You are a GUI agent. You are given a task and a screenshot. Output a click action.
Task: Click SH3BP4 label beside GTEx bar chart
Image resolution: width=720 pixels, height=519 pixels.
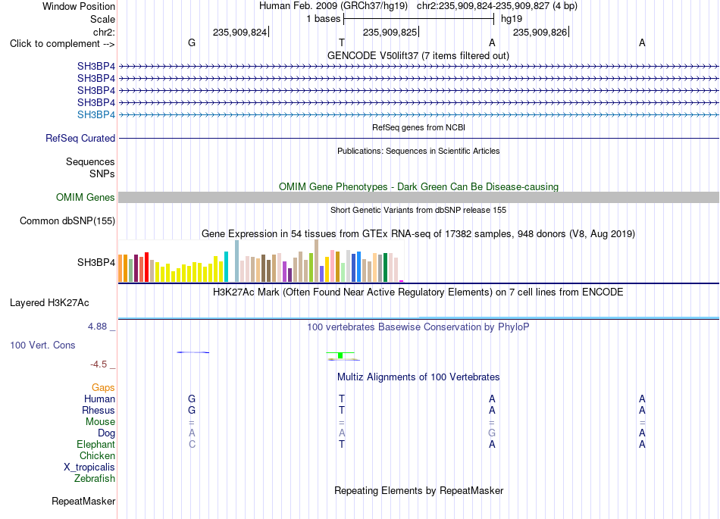(x=96, y=262)
